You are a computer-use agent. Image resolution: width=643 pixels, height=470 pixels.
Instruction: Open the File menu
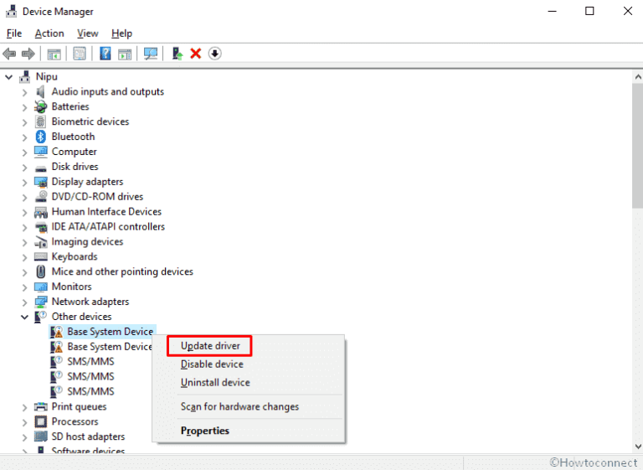tap(14, 34)
